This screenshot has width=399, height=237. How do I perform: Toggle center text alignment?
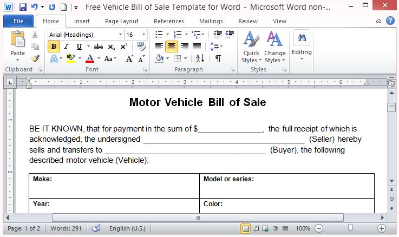[x=172, y=47]
